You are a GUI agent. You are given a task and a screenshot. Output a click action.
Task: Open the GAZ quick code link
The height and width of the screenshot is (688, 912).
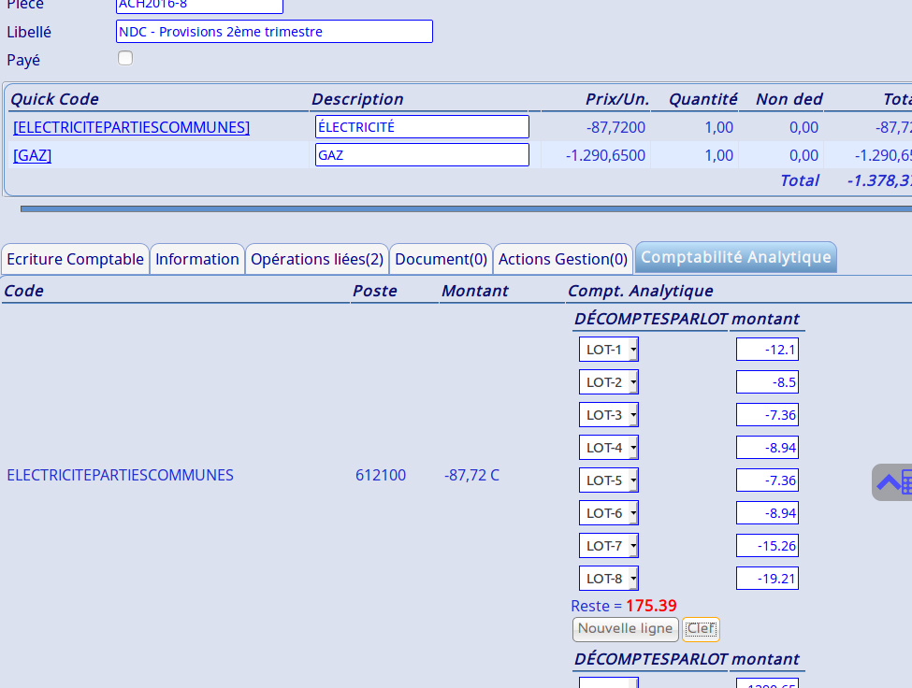point(33,155)
